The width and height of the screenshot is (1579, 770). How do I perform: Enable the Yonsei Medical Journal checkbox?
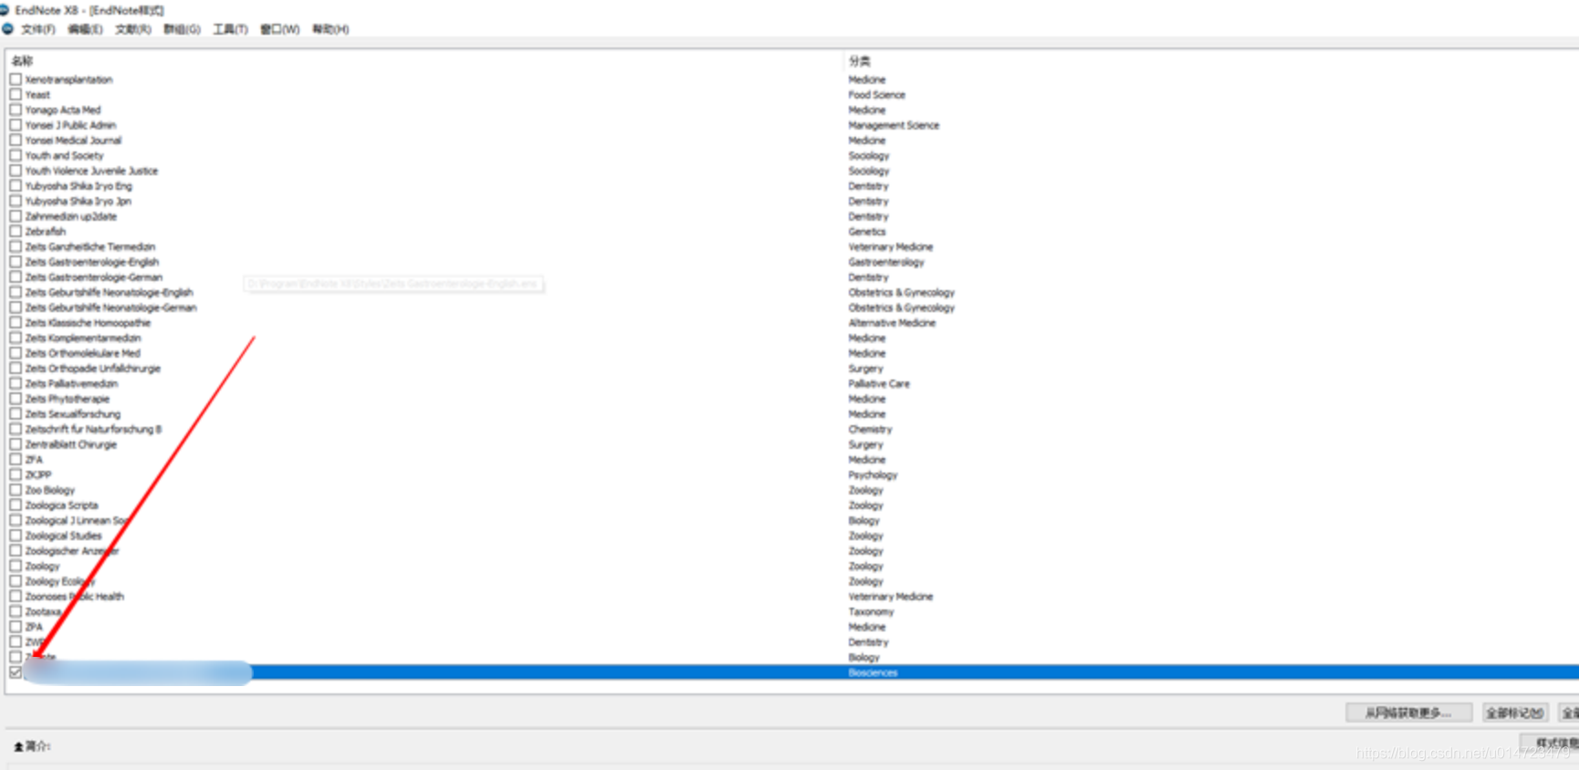click(16, 140)
